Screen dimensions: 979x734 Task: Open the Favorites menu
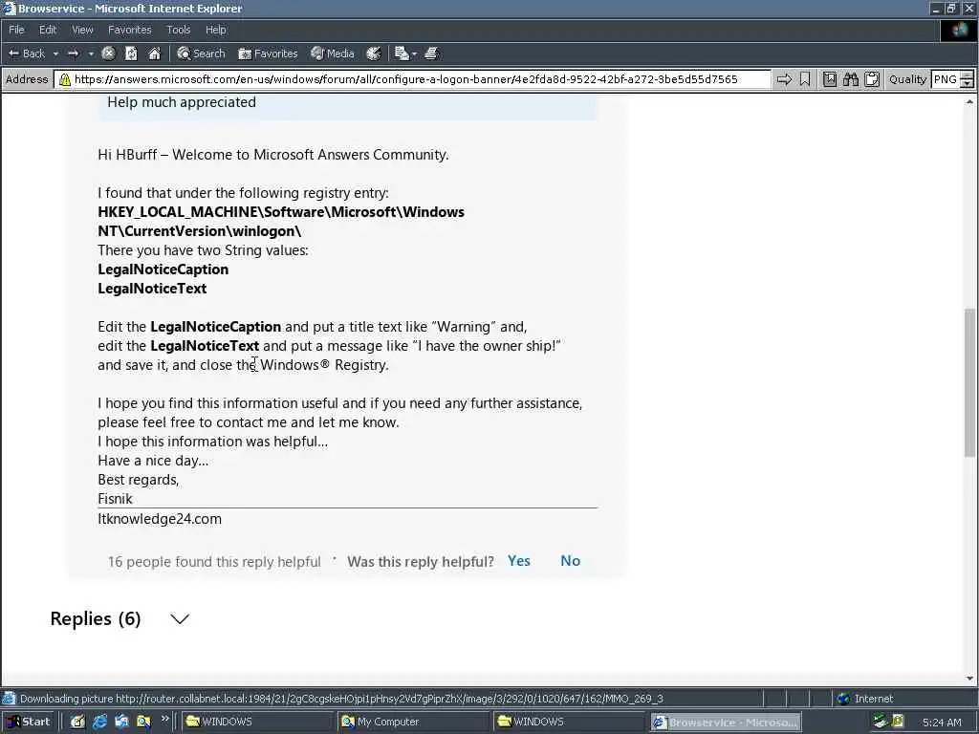point(129,30)
